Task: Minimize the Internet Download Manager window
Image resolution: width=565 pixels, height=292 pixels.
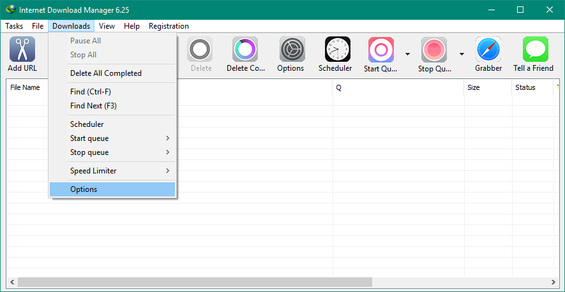Action: (491, 10)
